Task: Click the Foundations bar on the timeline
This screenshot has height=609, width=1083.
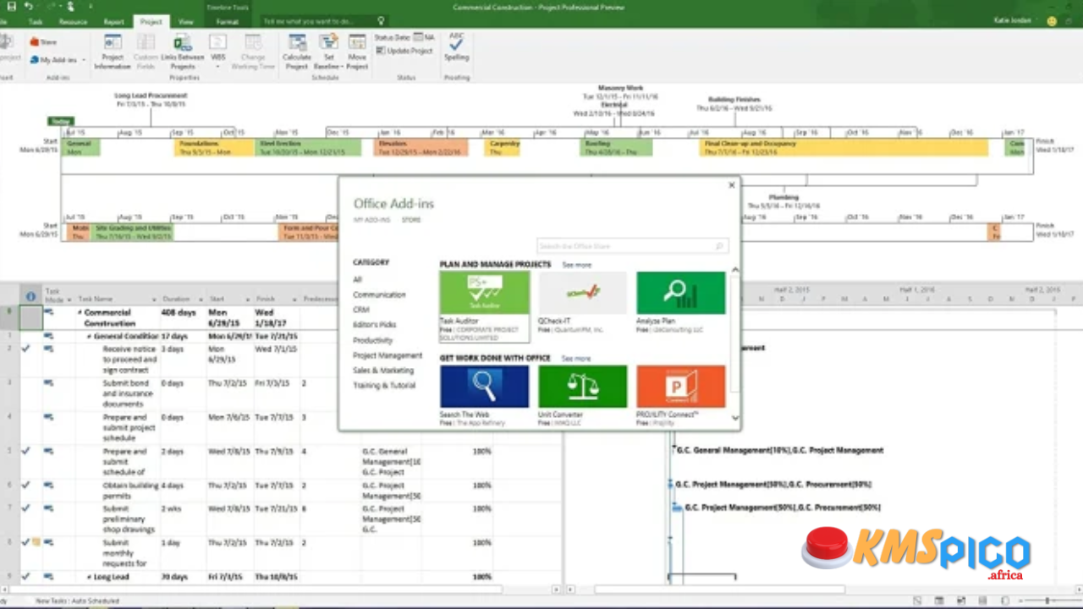Action: coord(214,147)
